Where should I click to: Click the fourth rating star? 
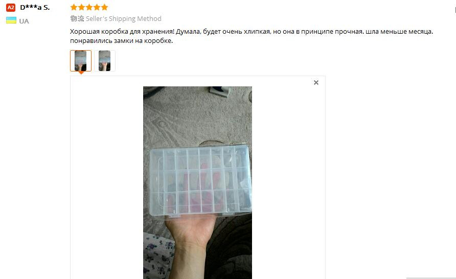[x=97, y=7]
